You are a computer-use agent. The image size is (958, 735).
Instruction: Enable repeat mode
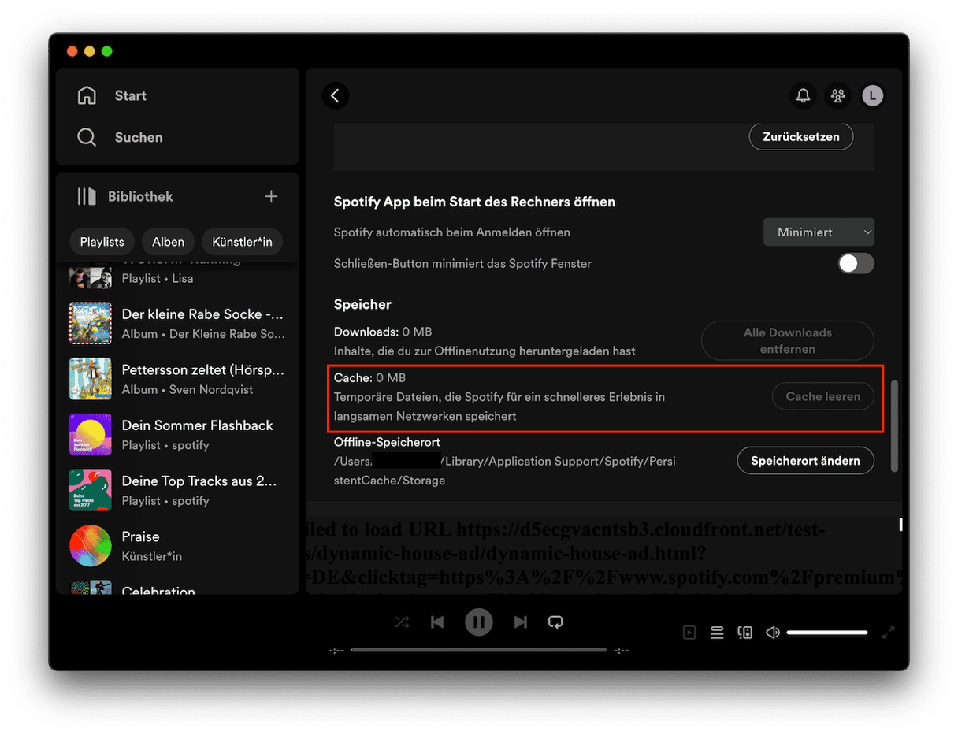[555, 622]
